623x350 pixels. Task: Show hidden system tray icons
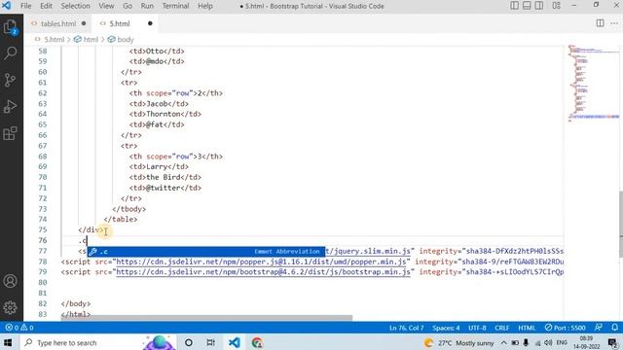click(x=504, y=342)
